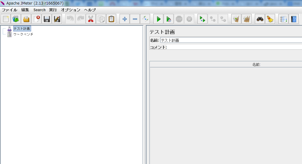Viewport: 302px width, 164px height.
Task: Click the 名前 text input field
Action: pyautogui.click(x=231, y=40)
